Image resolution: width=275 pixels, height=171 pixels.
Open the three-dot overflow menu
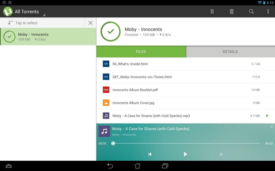[x=268, y=11]
